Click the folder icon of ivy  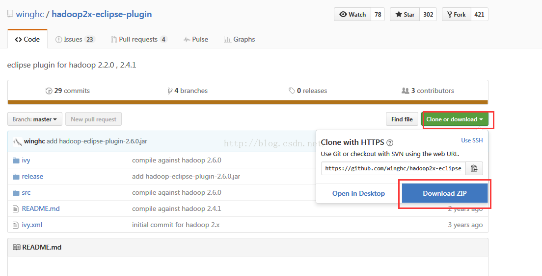click(16, 160)
